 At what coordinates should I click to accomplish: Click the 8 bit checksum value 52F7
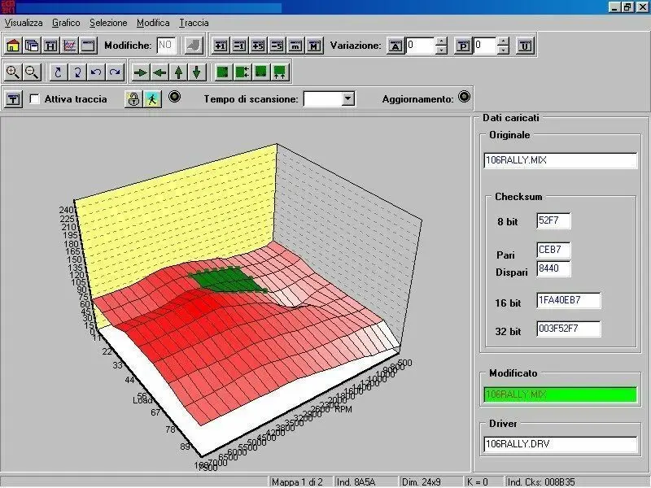pos(553,220)
